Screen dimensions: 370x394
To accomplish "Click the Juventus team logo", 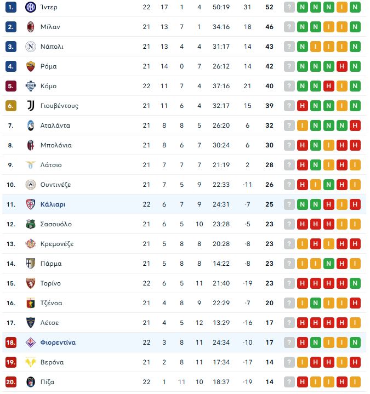I will 30,106.
